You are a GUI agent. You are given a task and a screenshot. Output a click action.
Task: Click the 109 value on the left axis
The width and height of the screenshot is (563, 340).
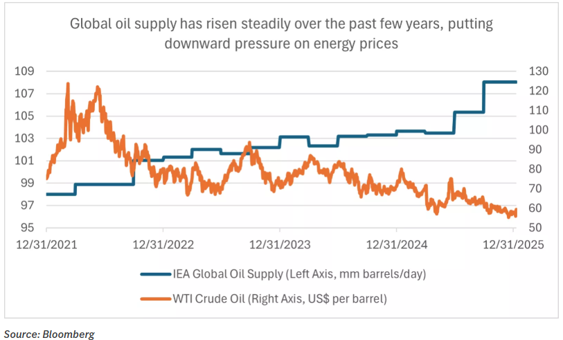coord(26,71)
